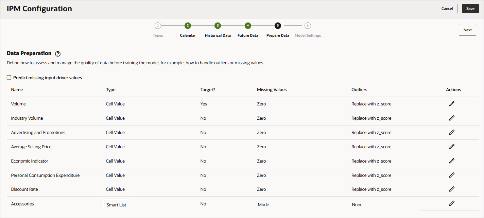484x218 pixels.
Task: Go to step 1 Types
Action: tap(158, 26)
